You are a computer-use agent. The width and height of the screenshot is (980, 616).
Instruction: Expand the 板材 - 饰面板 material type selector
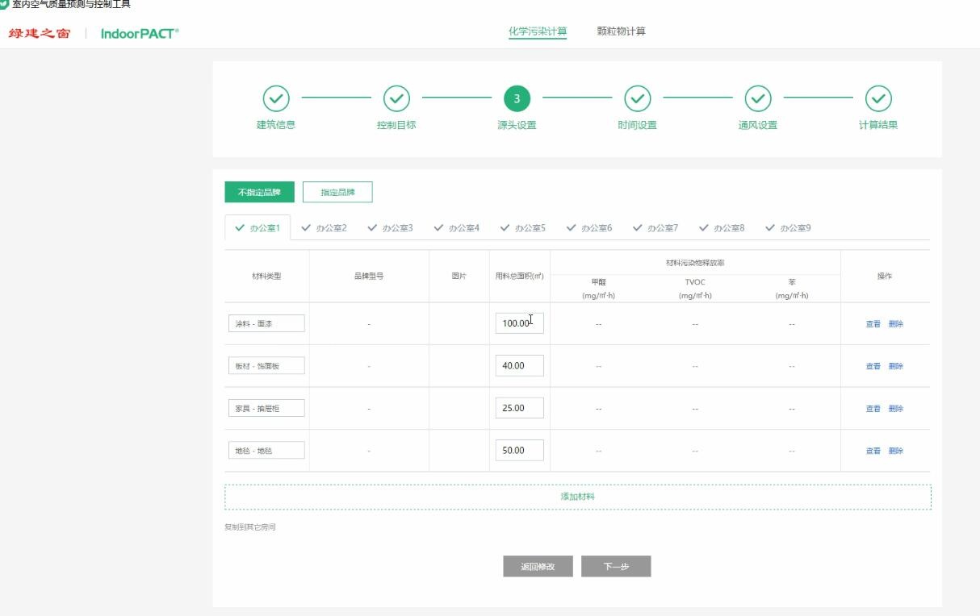266,366
